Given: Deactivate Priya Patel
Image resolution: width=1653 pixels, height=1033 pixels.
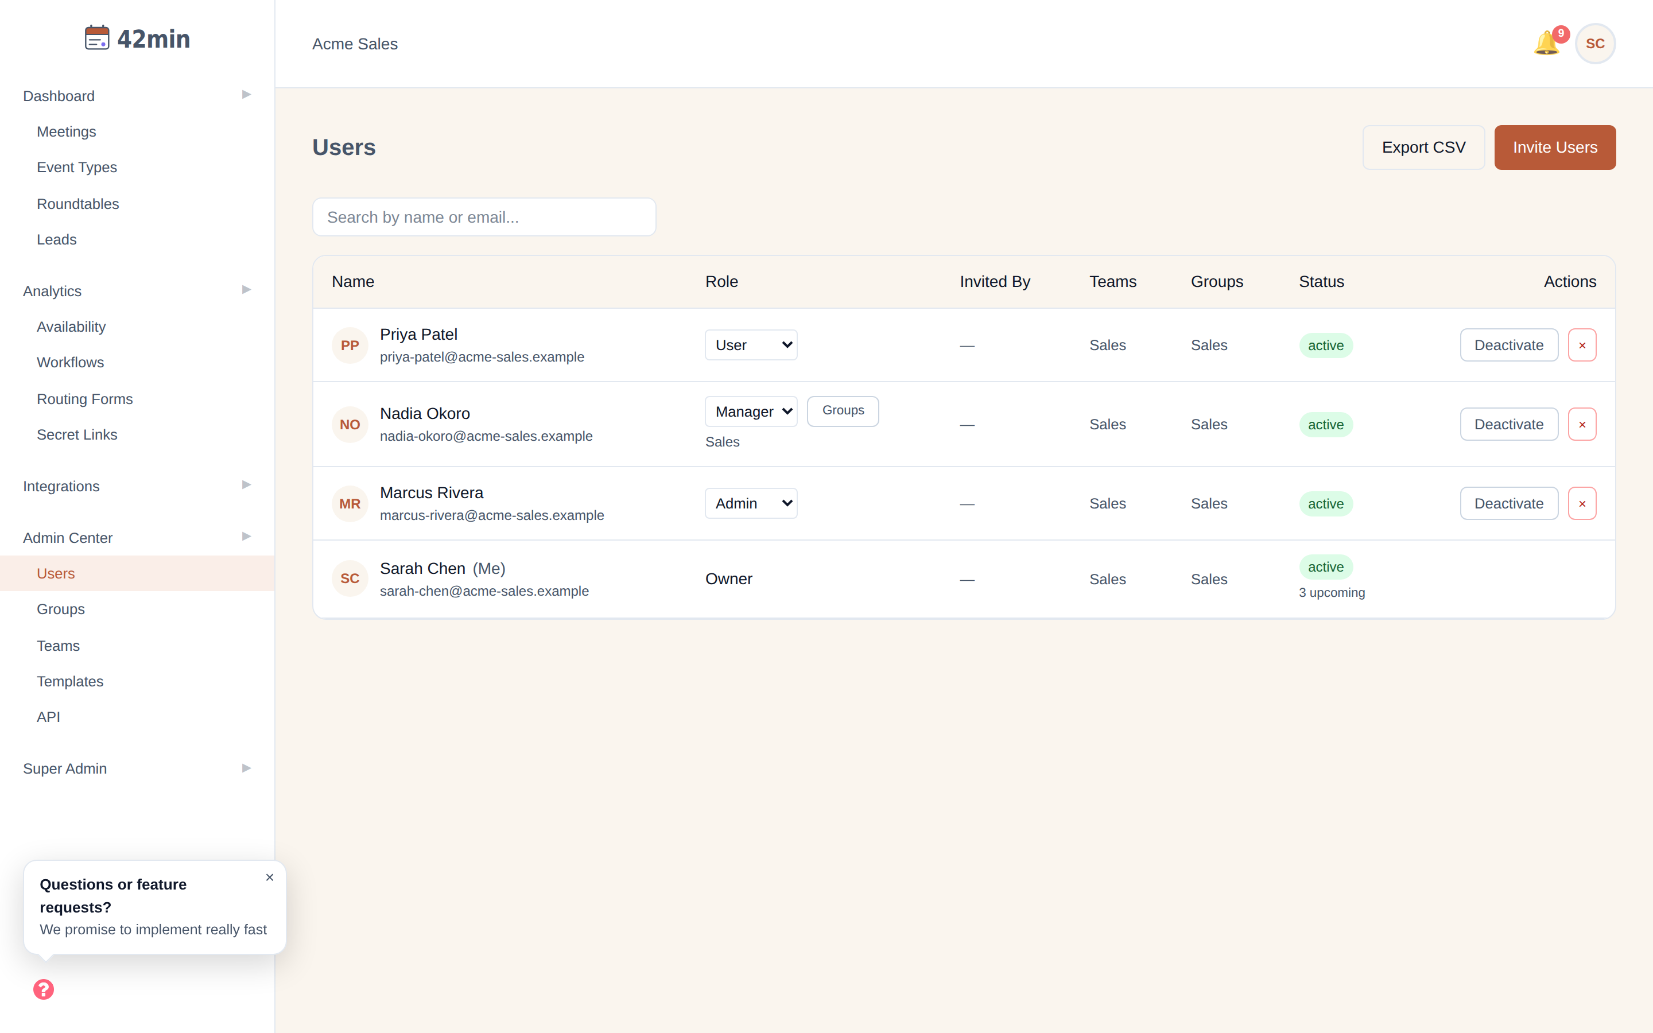Looking at the screenshot, I should point(1509,345).
